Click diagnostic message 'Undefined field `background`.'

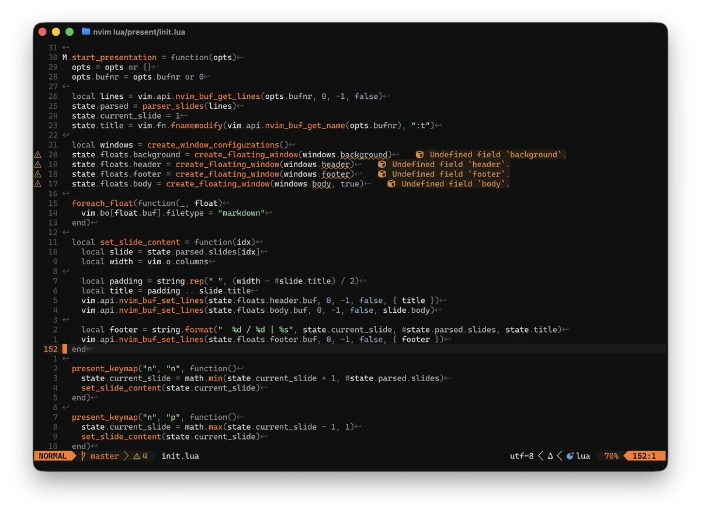coord(498,155)
